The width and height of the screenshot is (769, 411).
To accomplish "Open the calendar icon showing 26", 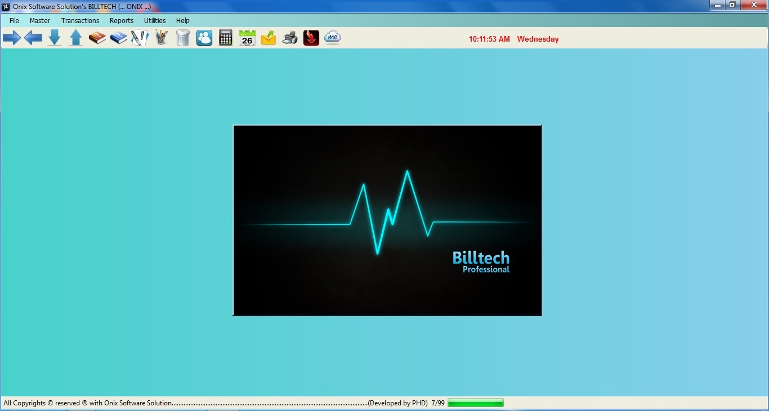I will click(x=247, y=38).
